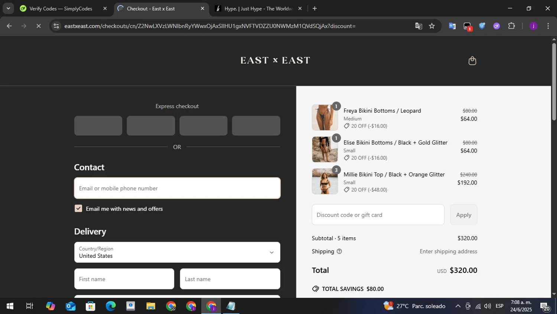Open Chrome three-dot menu
Image resolution: width=557 pixels, height=314 pixels.
[548, 26]
